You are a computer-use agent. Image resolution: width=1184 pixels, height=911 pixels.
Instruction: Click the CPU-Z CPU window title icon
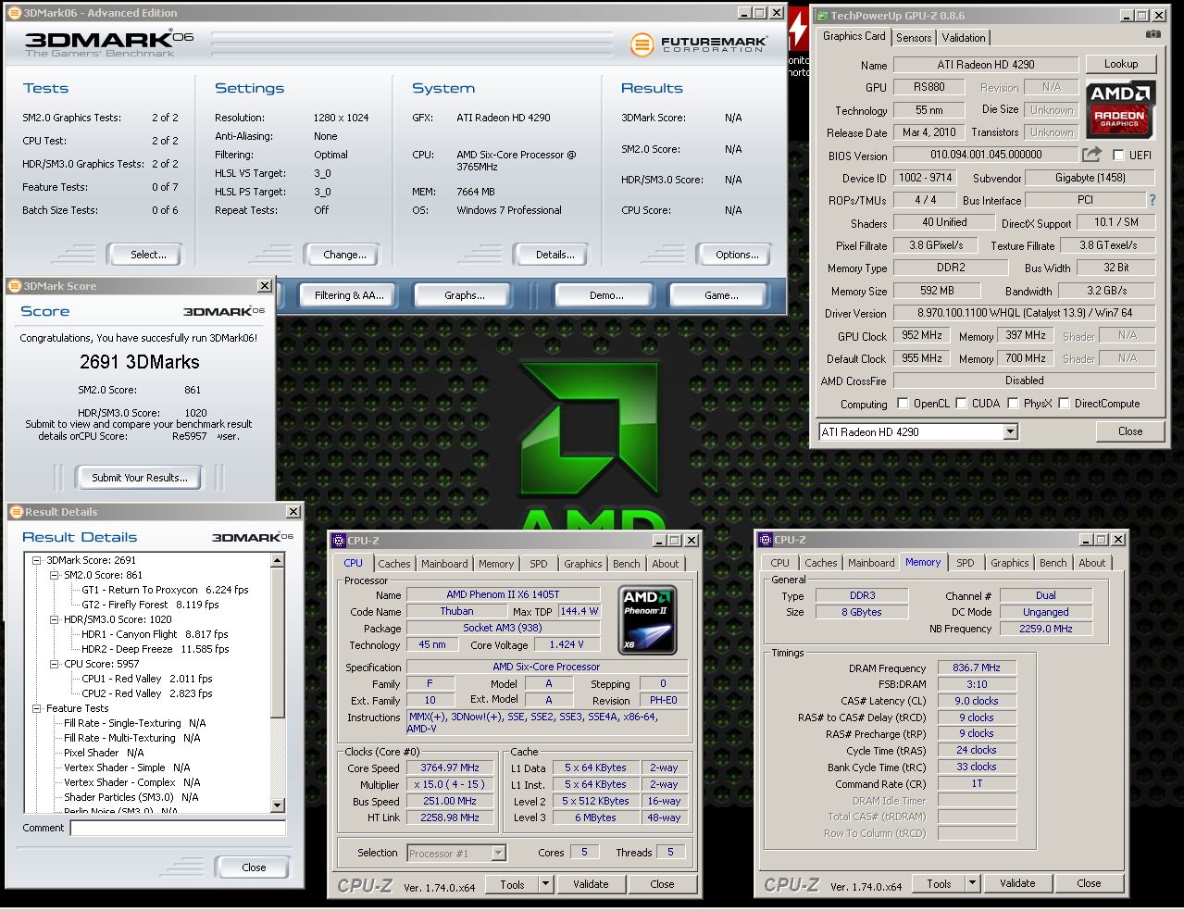click(x=338, y=541)
